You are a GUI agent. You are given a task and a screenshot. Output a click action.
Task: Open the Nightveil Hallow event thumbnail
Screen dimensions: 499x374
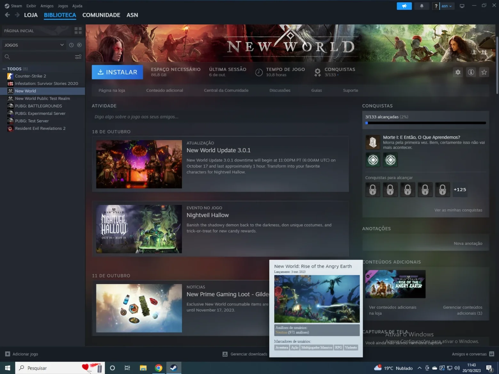(x=139, y=229)
